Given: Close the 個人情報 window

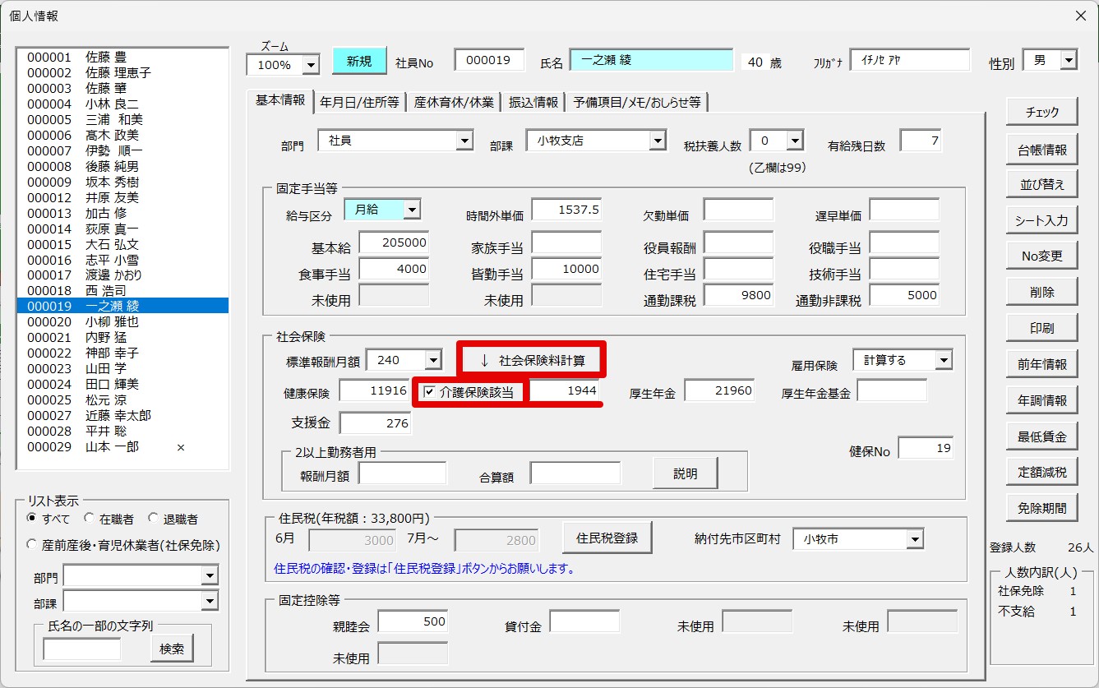Looking at the screenshot, I should click(x=1080, y=15).
